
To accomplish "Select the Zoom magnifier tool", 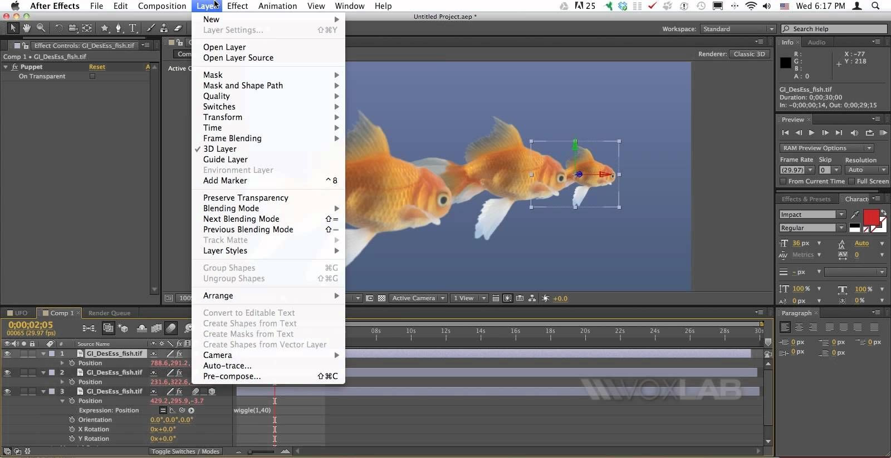I will (41, 28).
